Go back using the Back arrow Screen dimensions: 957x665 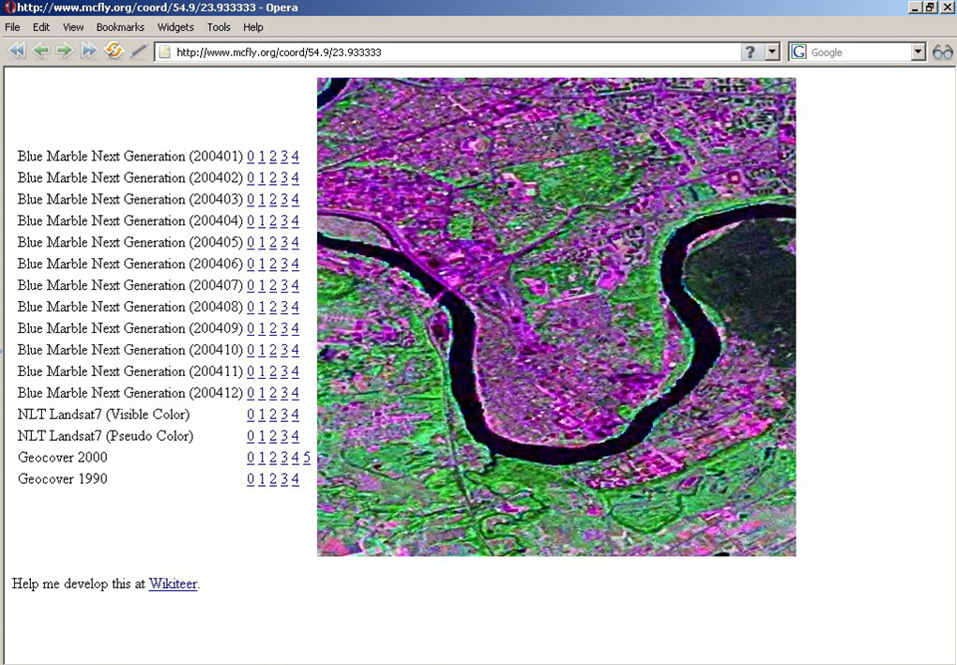coord(40,52)
